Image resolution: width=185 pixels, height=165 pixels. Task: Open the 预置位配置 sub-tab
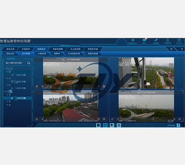(93, 54)
